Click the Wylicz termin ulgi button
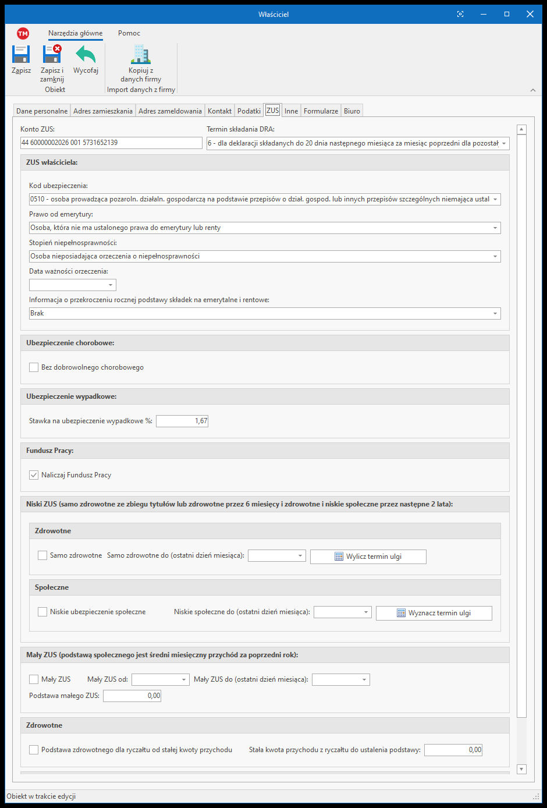This screenshot has height=808, width=547. [x=368, y=557]
